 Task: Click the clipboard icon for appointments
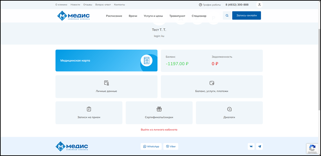[89, 109]
